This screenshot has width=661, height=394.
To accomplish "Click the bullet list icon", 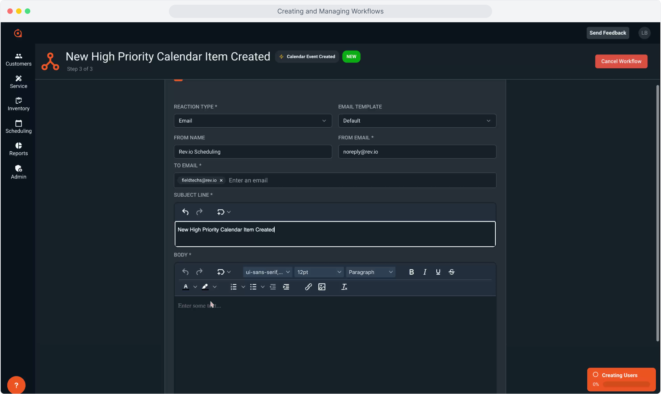I will click(x=253, y=287).
